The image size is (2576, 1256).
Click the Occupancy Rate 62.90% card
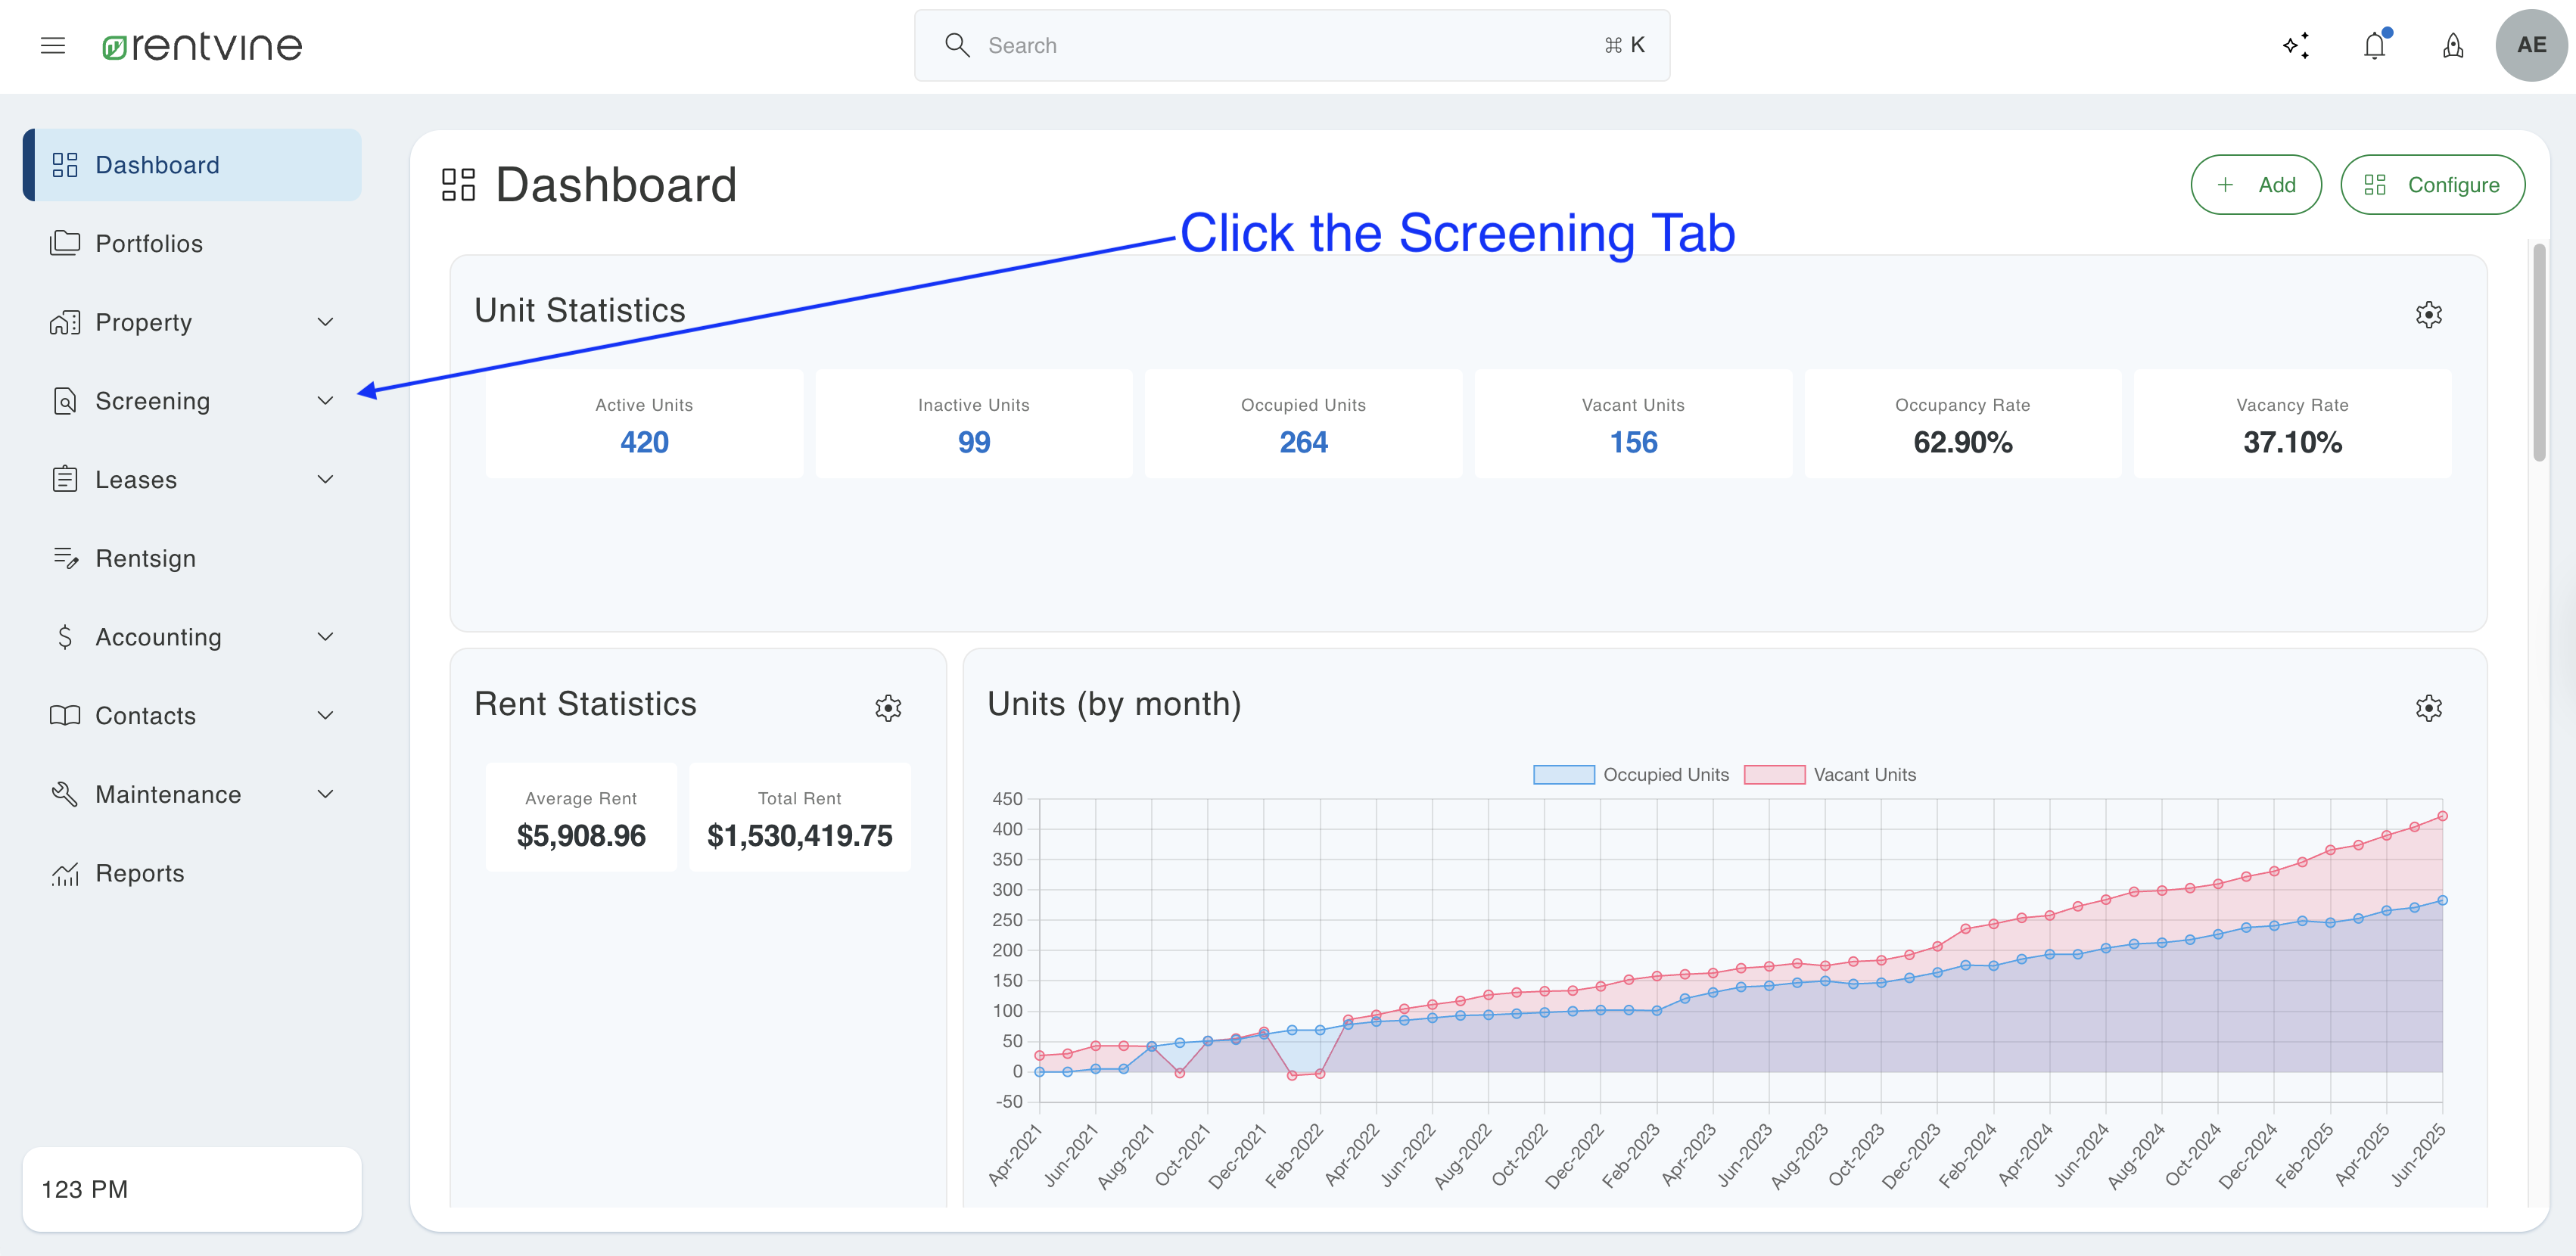point(1963,424)
